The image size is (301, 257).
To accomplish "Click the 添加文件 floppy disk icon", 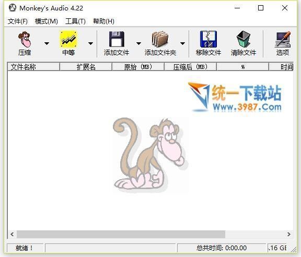I will pos(117,39).
